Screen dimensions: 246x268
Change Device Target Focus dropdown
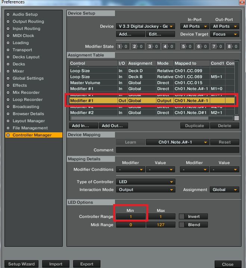tap(224, 34)
